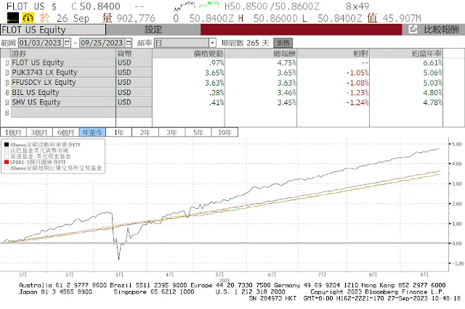Click legend label 富達基金-美元現金基金
The image size is (465, 309).
click(41, 156)
